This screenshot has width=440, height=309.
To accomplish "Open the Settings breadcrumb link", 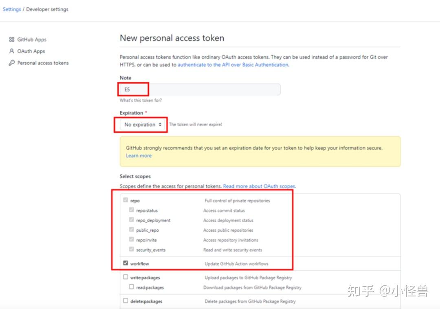I will tap(12, 9).
